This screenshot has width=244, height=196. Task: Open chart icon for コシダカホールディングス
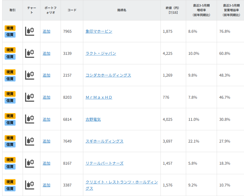tap(29, 75)
